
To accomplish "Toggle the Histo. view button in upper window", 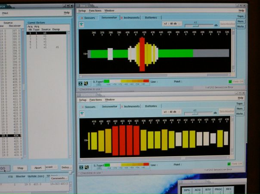I will 240,27.
